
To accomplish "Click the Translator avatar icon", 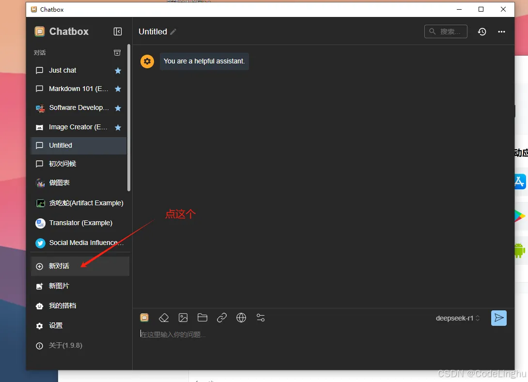I will tap(40, 223).
